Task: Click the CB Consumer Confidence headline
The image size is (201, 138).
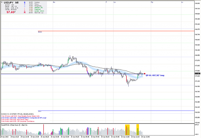Action: [x=18, y=121]
